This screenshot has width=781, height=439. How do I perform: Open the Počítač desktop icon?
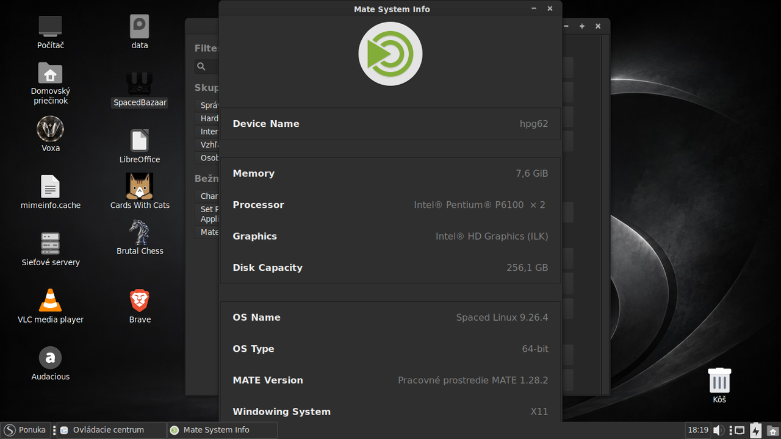point(51,26)
